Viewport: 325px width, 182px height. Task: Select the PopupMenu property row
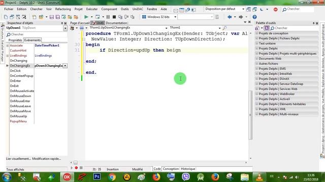(39, 121)
